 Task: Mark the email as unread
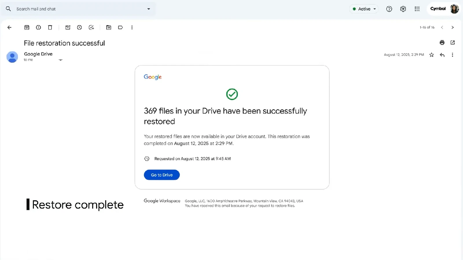point(68,27)
